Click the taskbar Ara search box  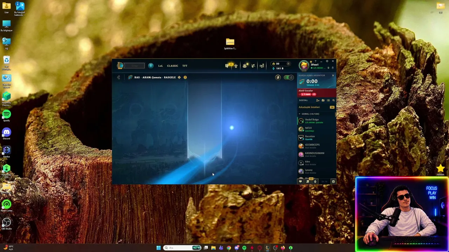pyautogui.click(x=182, y=248)
